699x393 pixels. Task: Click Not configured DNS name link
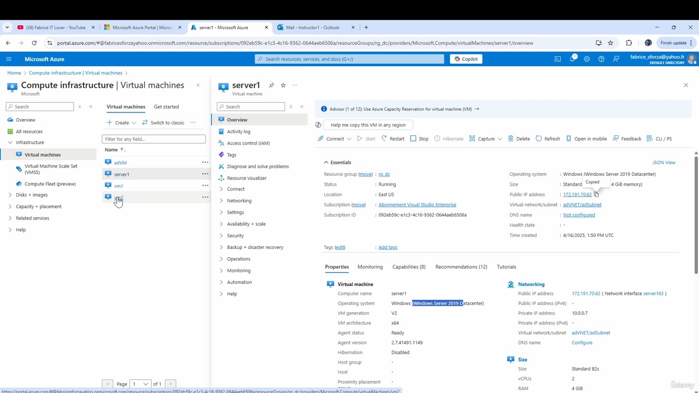tap(579, 215)
